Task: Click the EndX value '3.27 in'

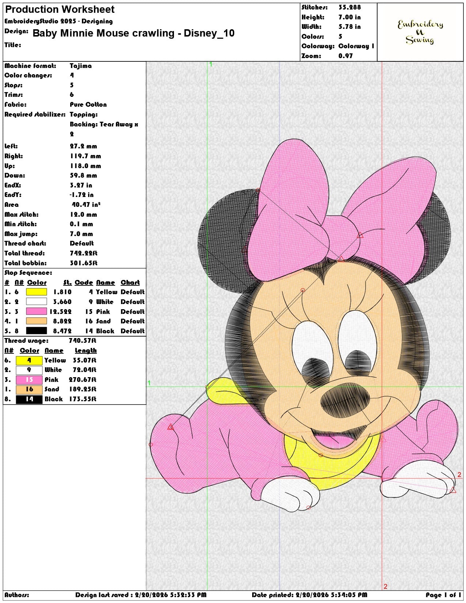Action: (81, 185)
